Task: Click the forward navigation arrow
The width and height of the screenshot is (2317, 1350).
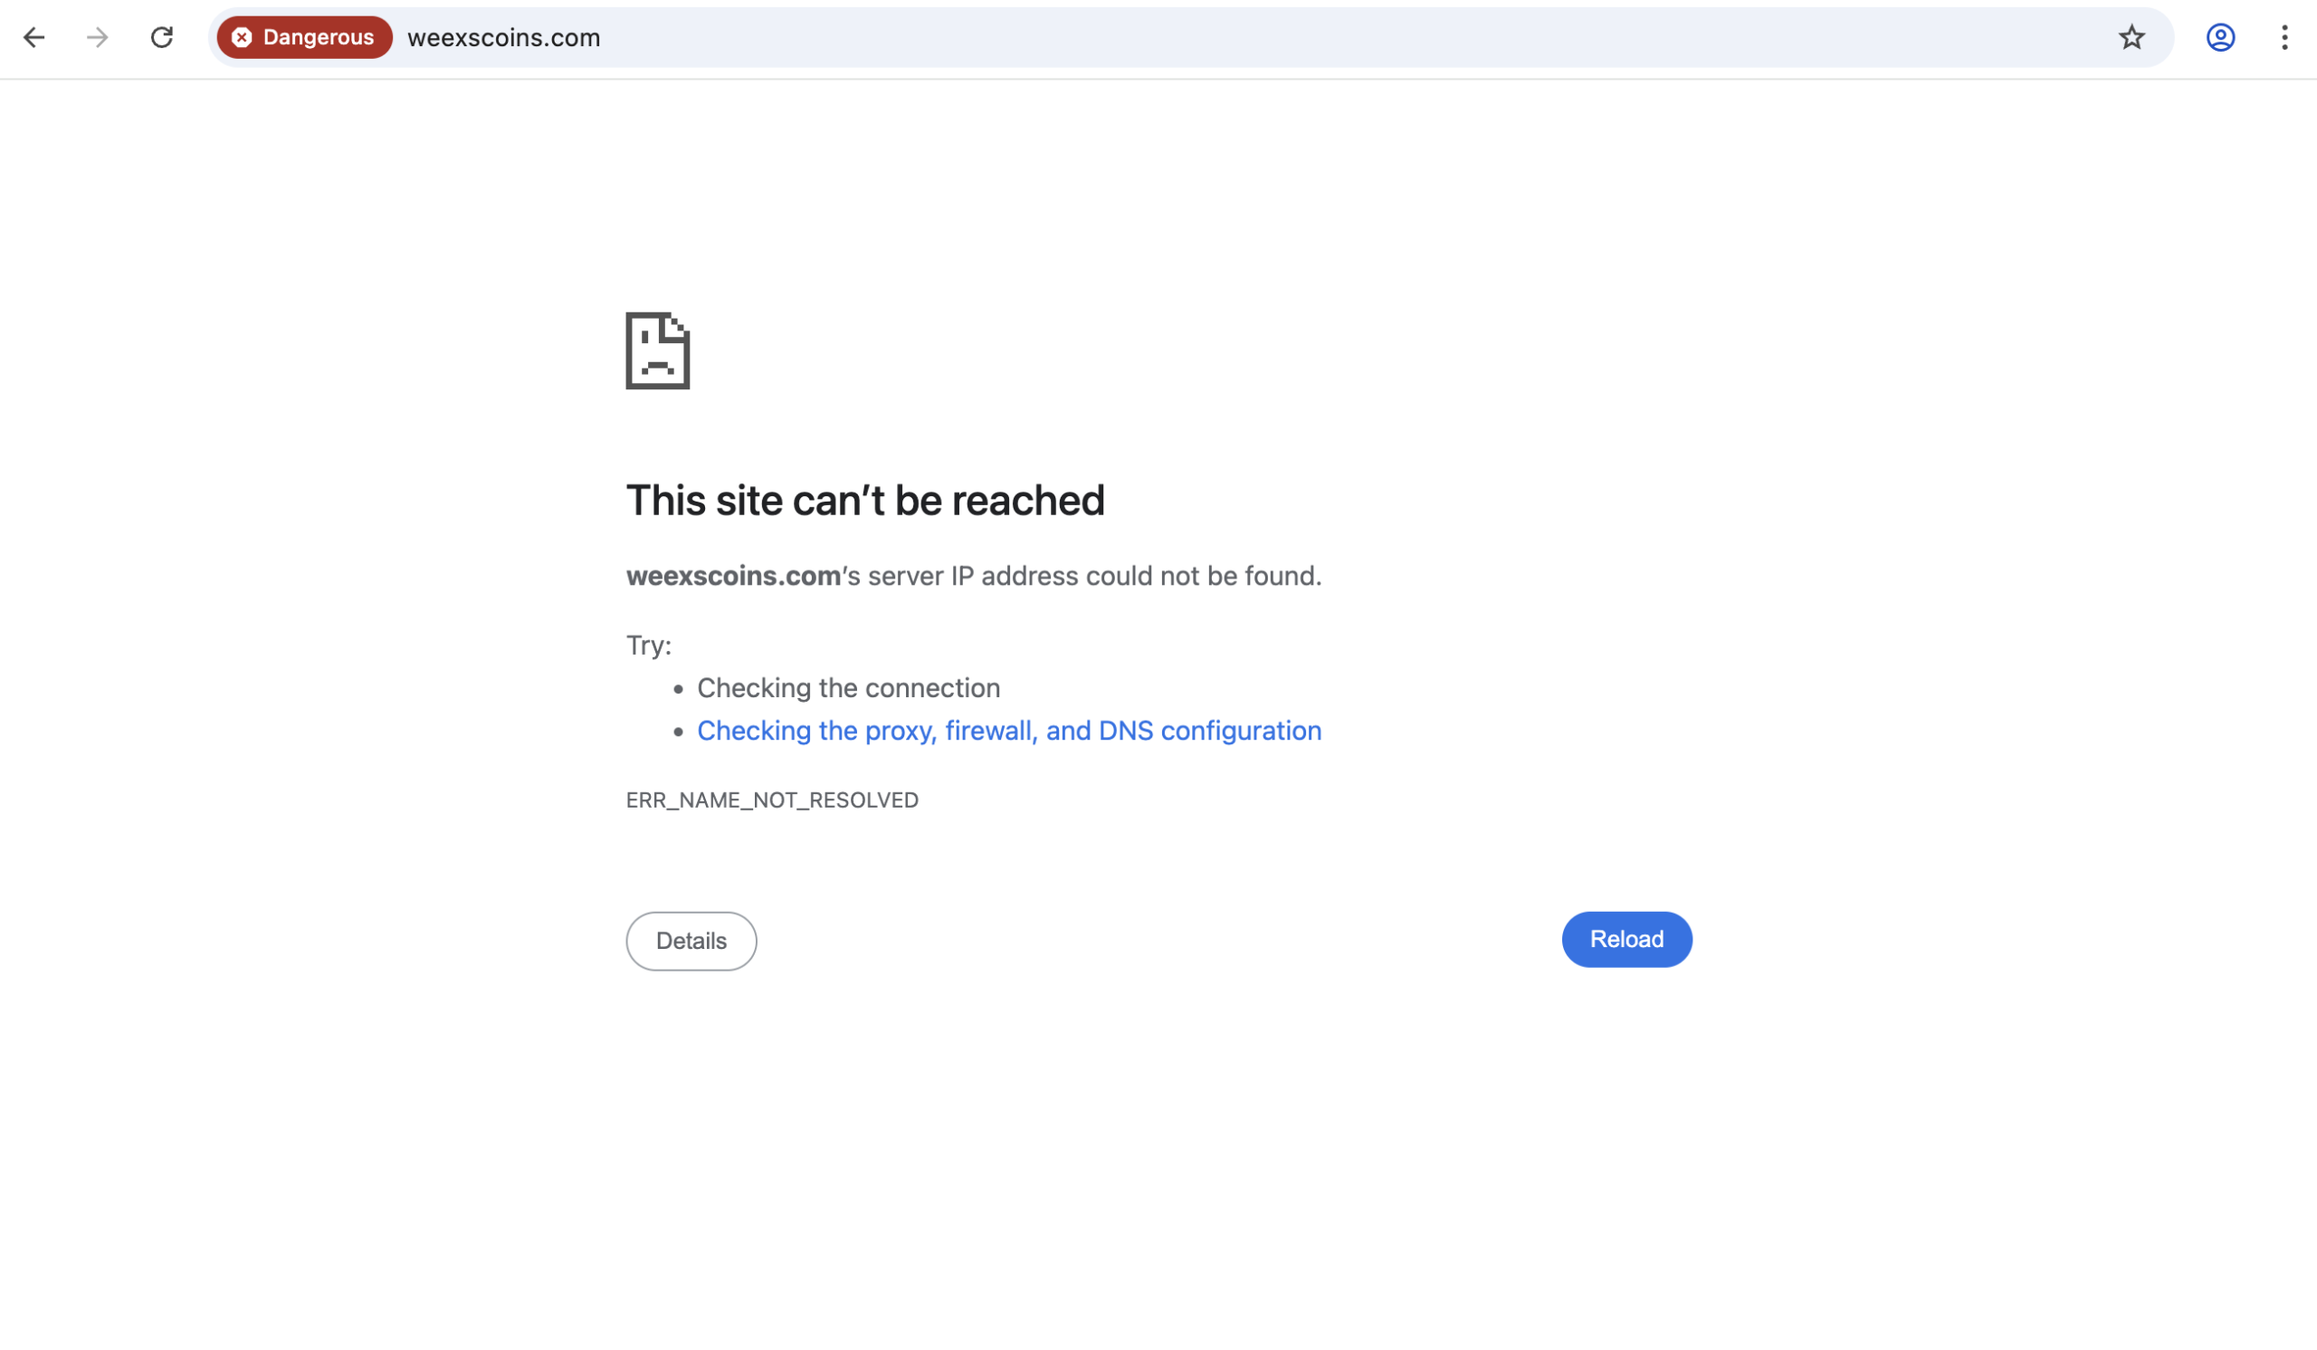Action: tap(96, 38)
